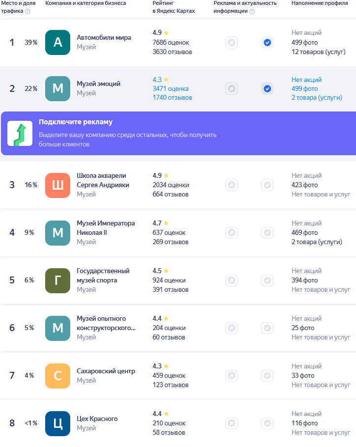Open help tooltip for "Реклама и актуальность информации"

252,11
